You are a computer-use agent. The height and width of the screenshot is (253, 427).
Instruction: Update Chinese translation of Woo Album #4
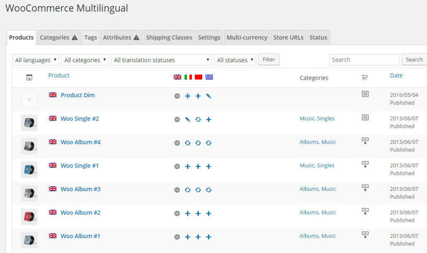tap(198, 143)
